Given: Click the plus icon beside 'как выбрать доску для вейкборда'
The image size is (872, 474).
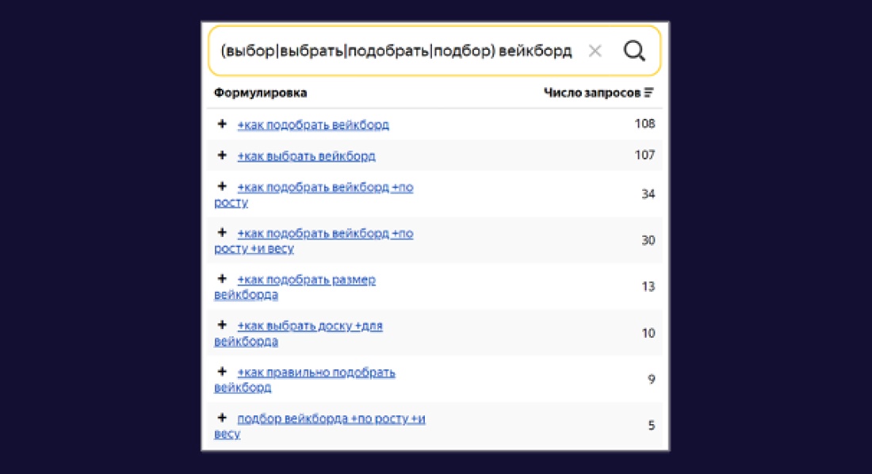Looking at the screenshot, I should coord(221,325).
